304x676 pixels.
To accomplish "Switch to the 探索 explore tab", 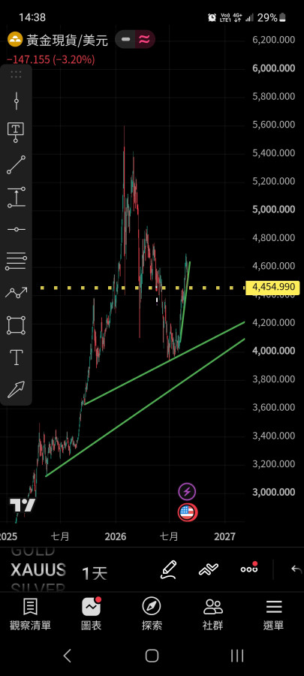I will pos(152,614).
